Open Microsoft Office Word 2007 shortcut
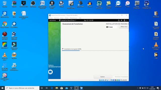This screenshot has height=90, width=161. pyautogui.click(x=43, y=5)
